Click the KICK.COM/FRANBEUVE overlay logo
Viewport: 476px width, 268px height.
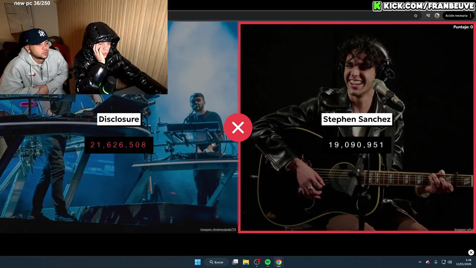pyautogui.click(x=424, y=6)
